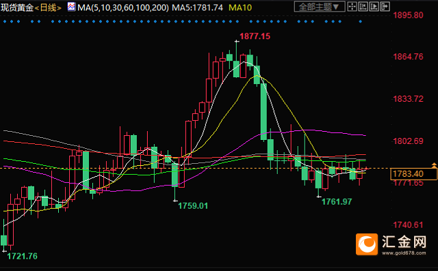
Task: Click the 1864.76 axis price
Action: (408, 57)
